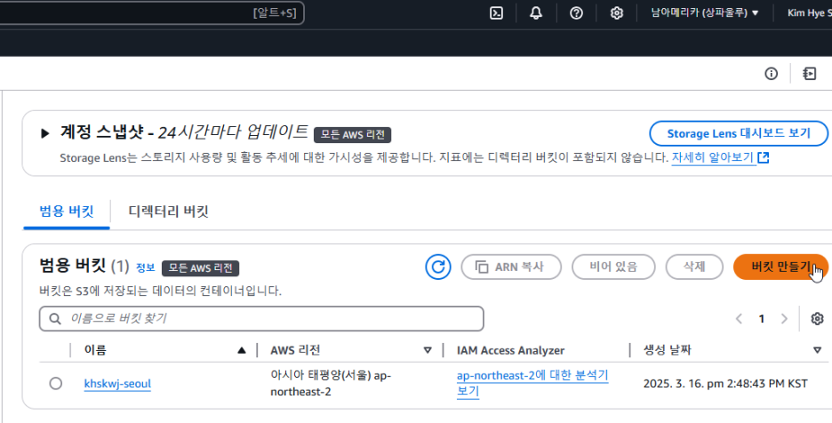Open the CloudShell terminal icon

496,12
